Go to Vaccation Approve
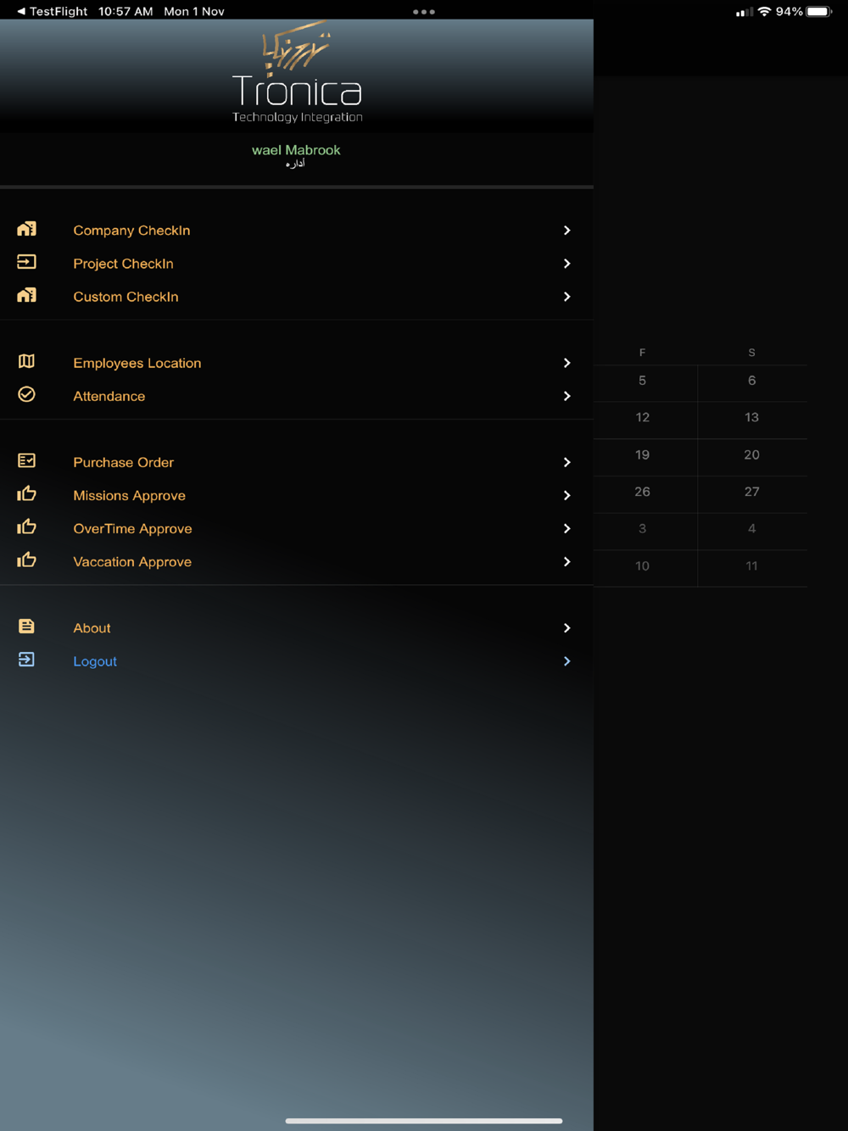The width and height of the screenshot is (848, 1131). [x=297, y=561]
